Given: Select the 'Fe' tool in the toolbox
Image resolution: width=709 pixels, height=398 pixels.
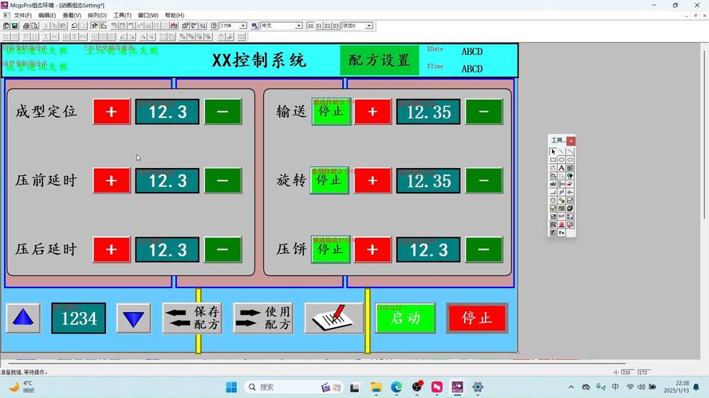Looking at the screenshot, I should 561,232.
